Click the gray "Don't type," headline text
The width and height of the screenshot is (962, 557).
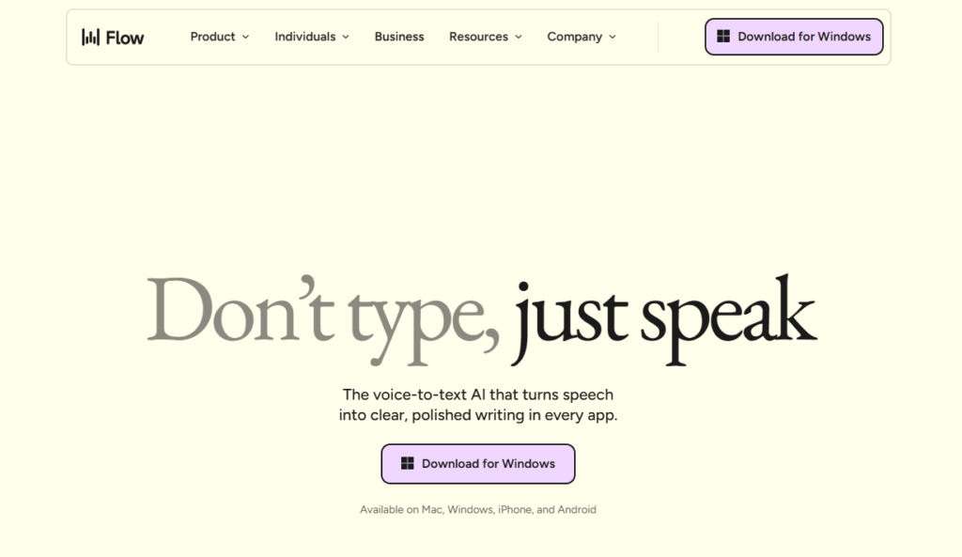click(323, 317)
